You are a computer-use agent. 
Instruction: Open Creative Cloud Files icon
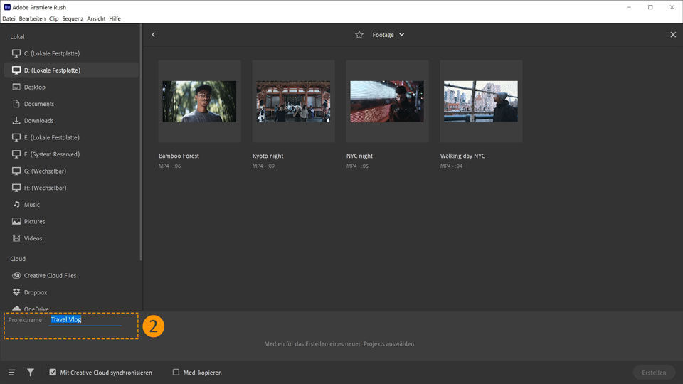[16, 276]
